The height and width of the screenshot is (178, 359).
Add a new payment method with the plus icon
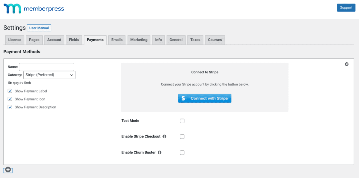tap(8, 170)
